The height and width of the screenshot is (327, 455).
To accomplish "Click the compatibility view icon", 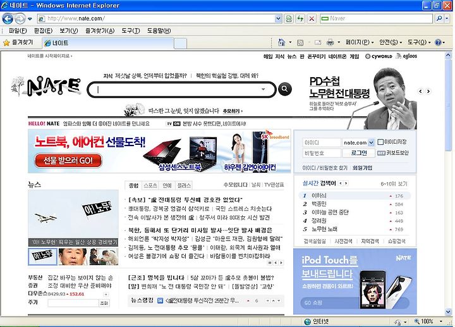I will point(288,18).
